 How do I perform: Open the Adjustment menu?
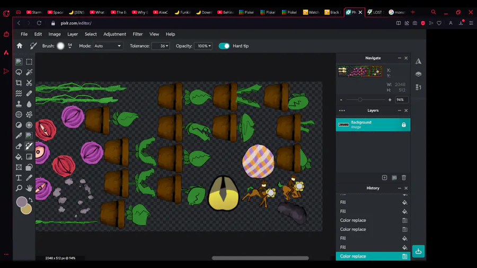coord(114,34)
